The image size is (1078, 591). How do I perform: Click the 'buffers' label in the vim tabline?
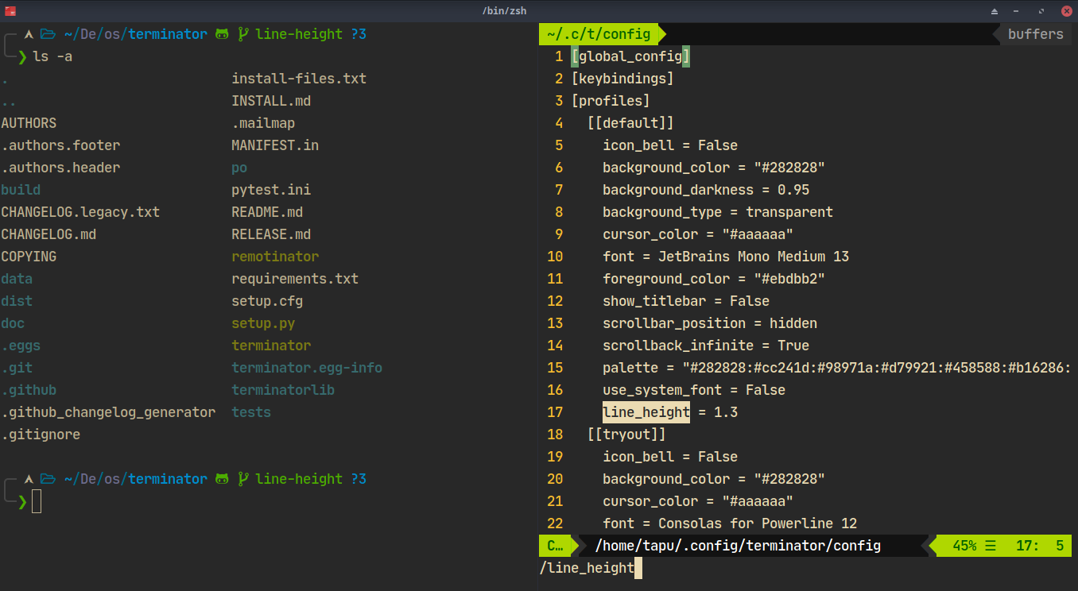[x=1035, y=34]
